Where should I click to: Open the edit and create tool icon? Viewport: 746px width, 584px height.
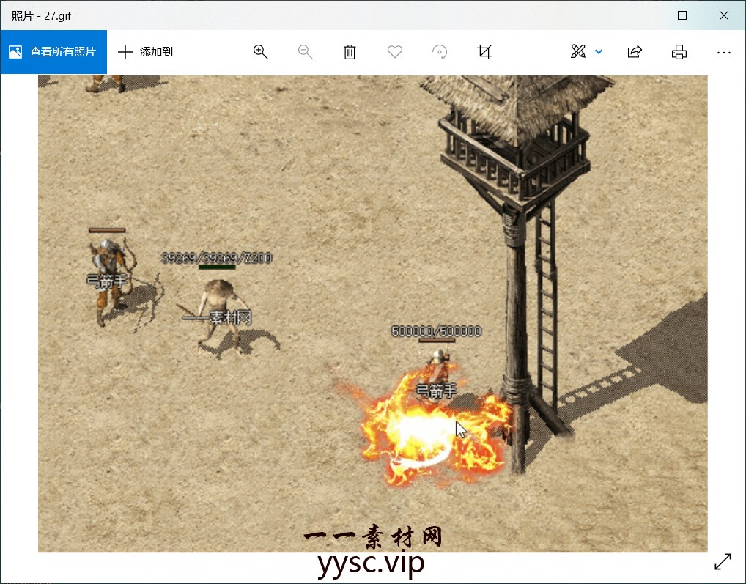click(578, 51)
